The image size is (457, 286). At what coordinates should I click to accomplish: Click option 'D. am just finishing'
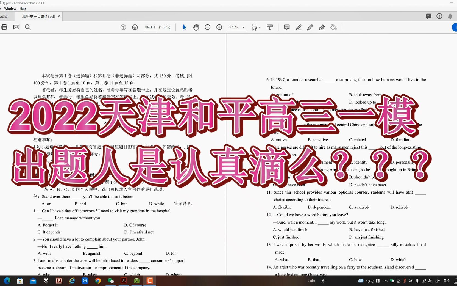[366, 237]
